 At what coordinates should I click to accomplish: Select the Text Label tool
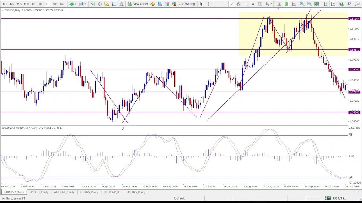260,4
